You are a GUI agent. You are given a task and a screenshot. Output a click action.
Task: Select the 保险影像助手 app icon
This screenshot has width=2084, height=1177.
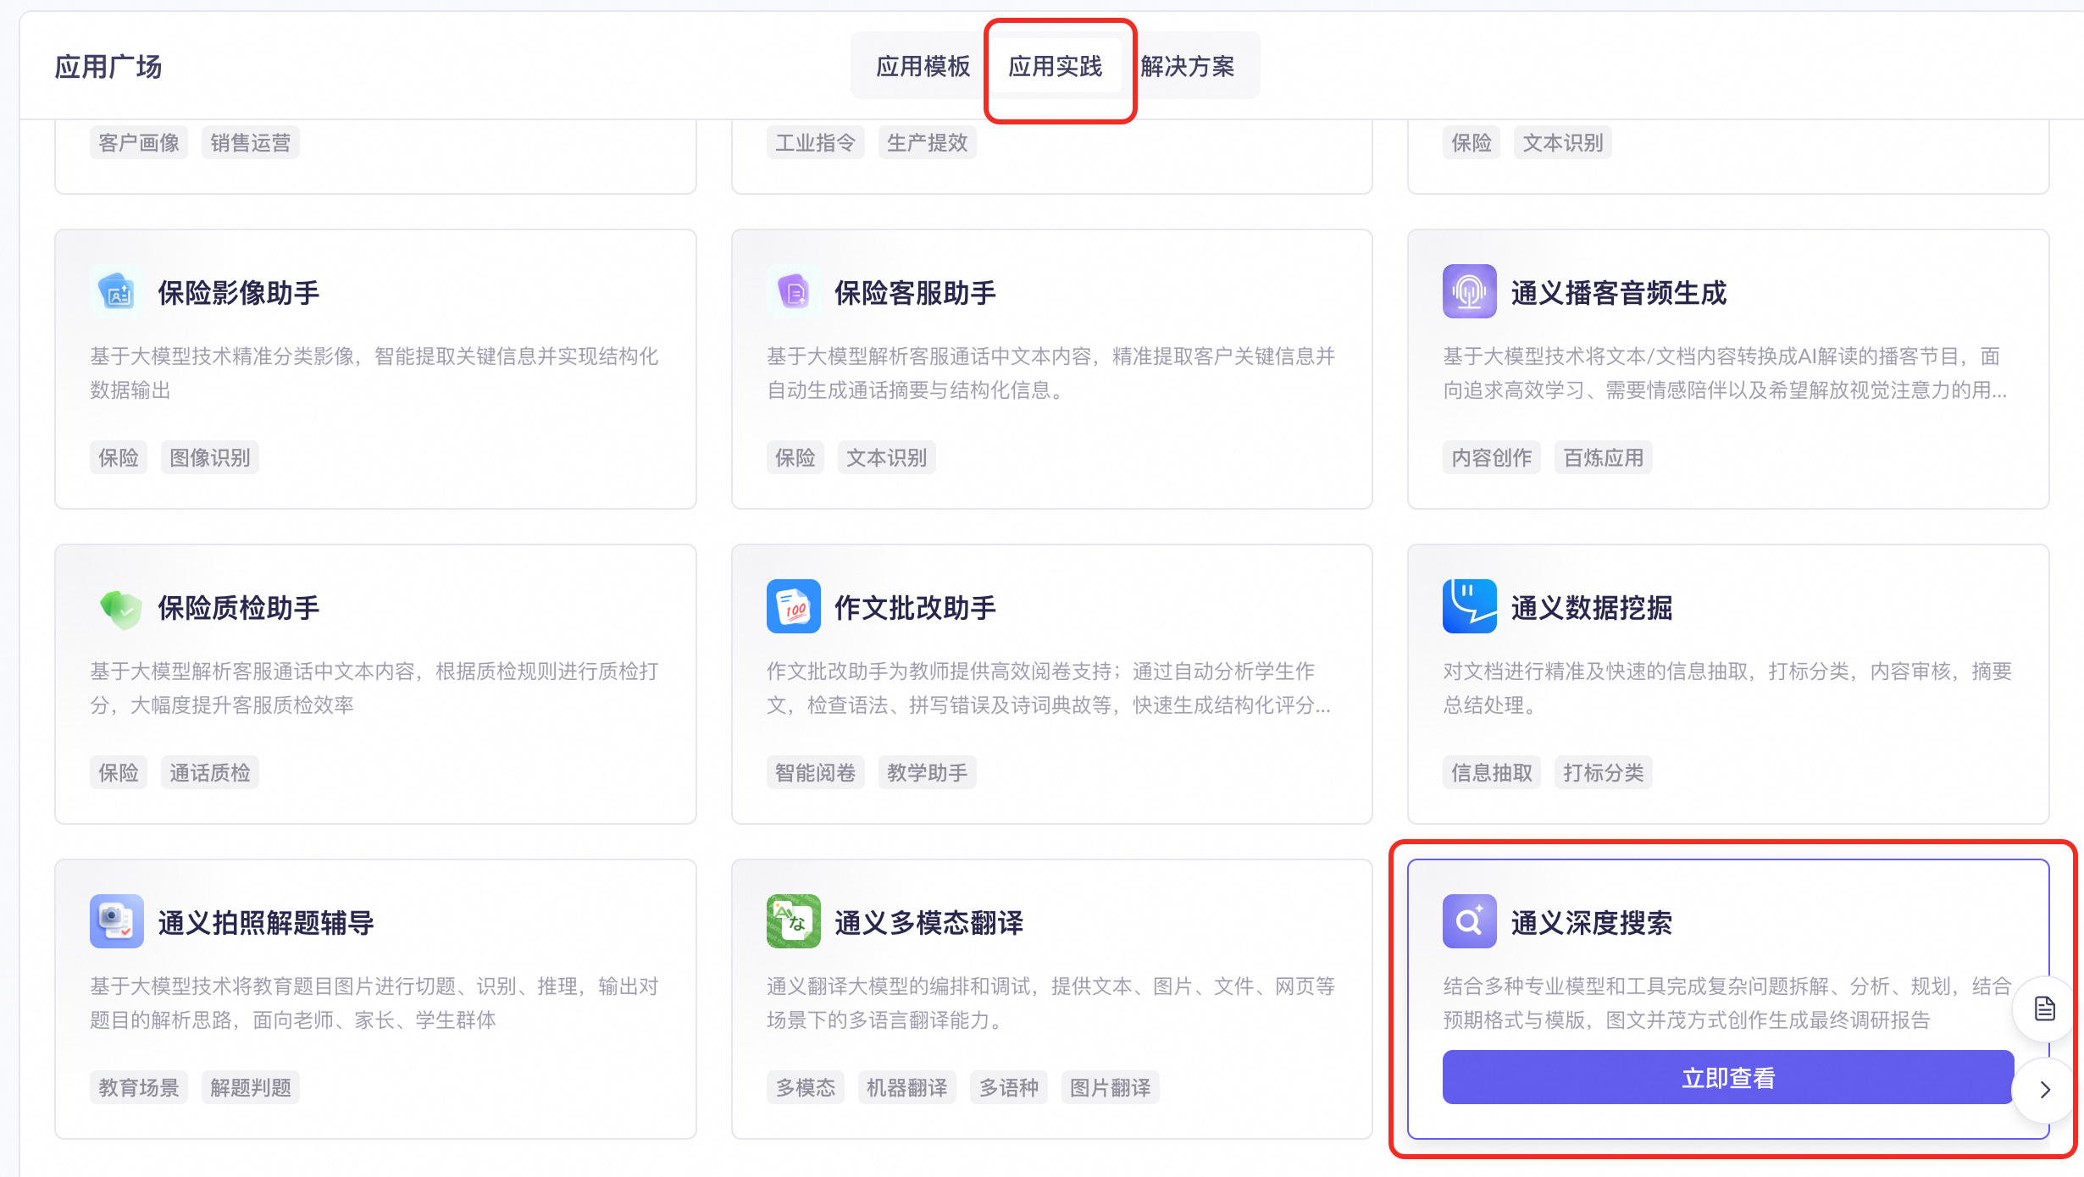(117, 291)
